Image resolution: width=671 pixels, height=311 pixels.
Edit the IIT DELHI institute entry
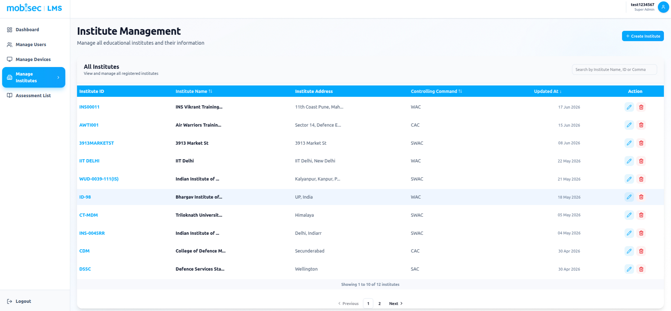coord(629,161)
